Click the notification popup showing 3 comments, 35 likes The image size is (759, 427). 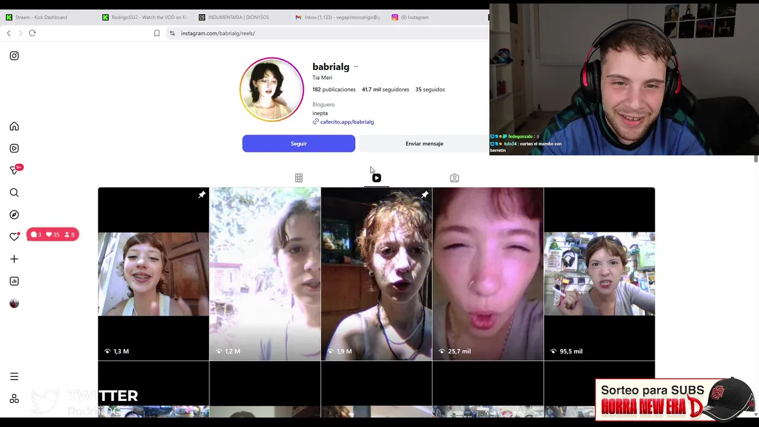(53, 234)
